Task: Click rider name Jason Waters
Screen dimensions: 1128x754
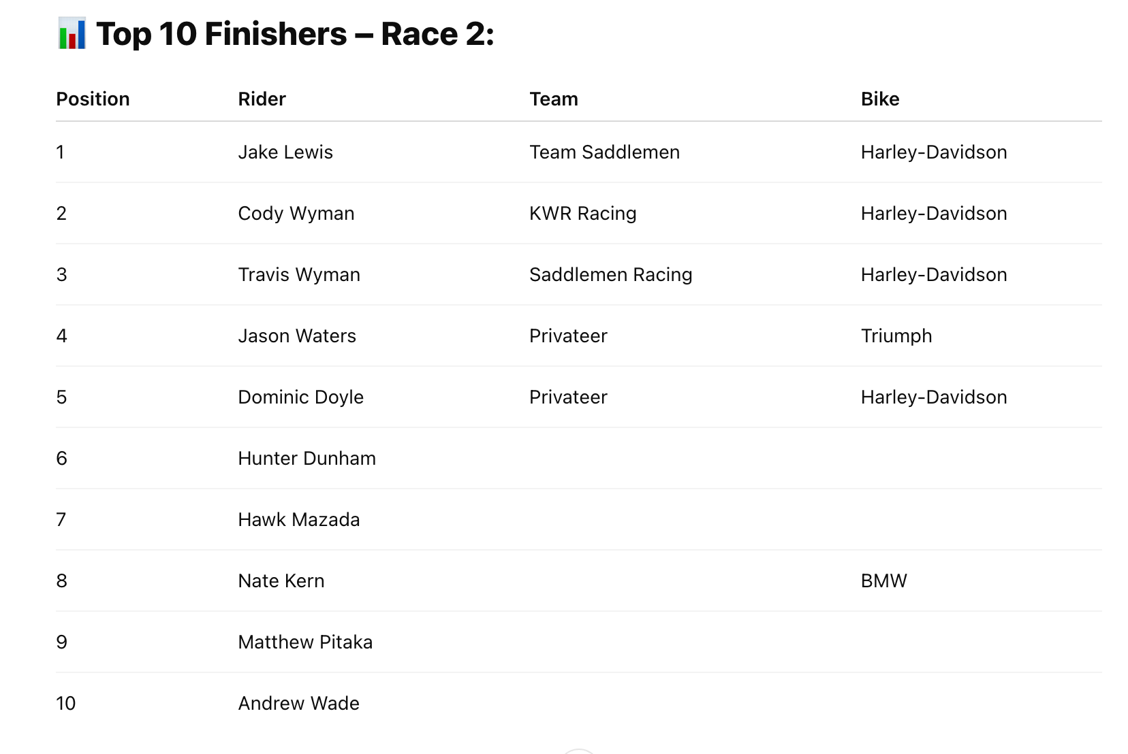Action: (297, 336)
